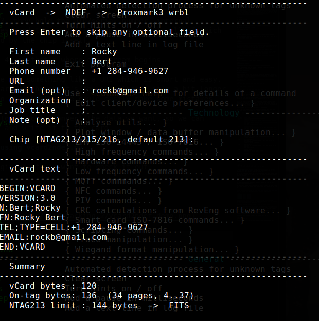Click the VERSION:3.0 line
This screenshot has height=321, width=319.
pos(27,198)
